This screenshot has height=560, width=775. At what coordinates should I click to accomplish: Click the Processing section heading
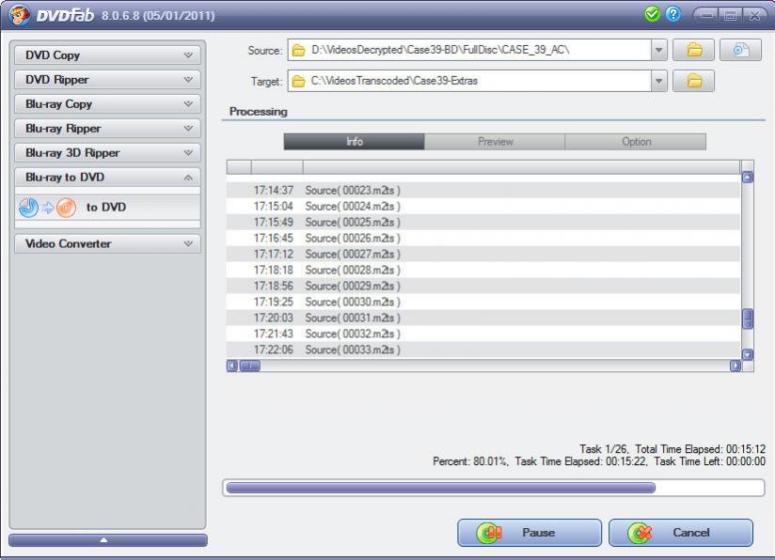pyautogui.click(x=258, y=112)
